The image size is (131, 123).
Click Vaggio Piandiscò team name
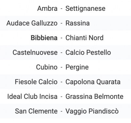click(x=92, y=111)
